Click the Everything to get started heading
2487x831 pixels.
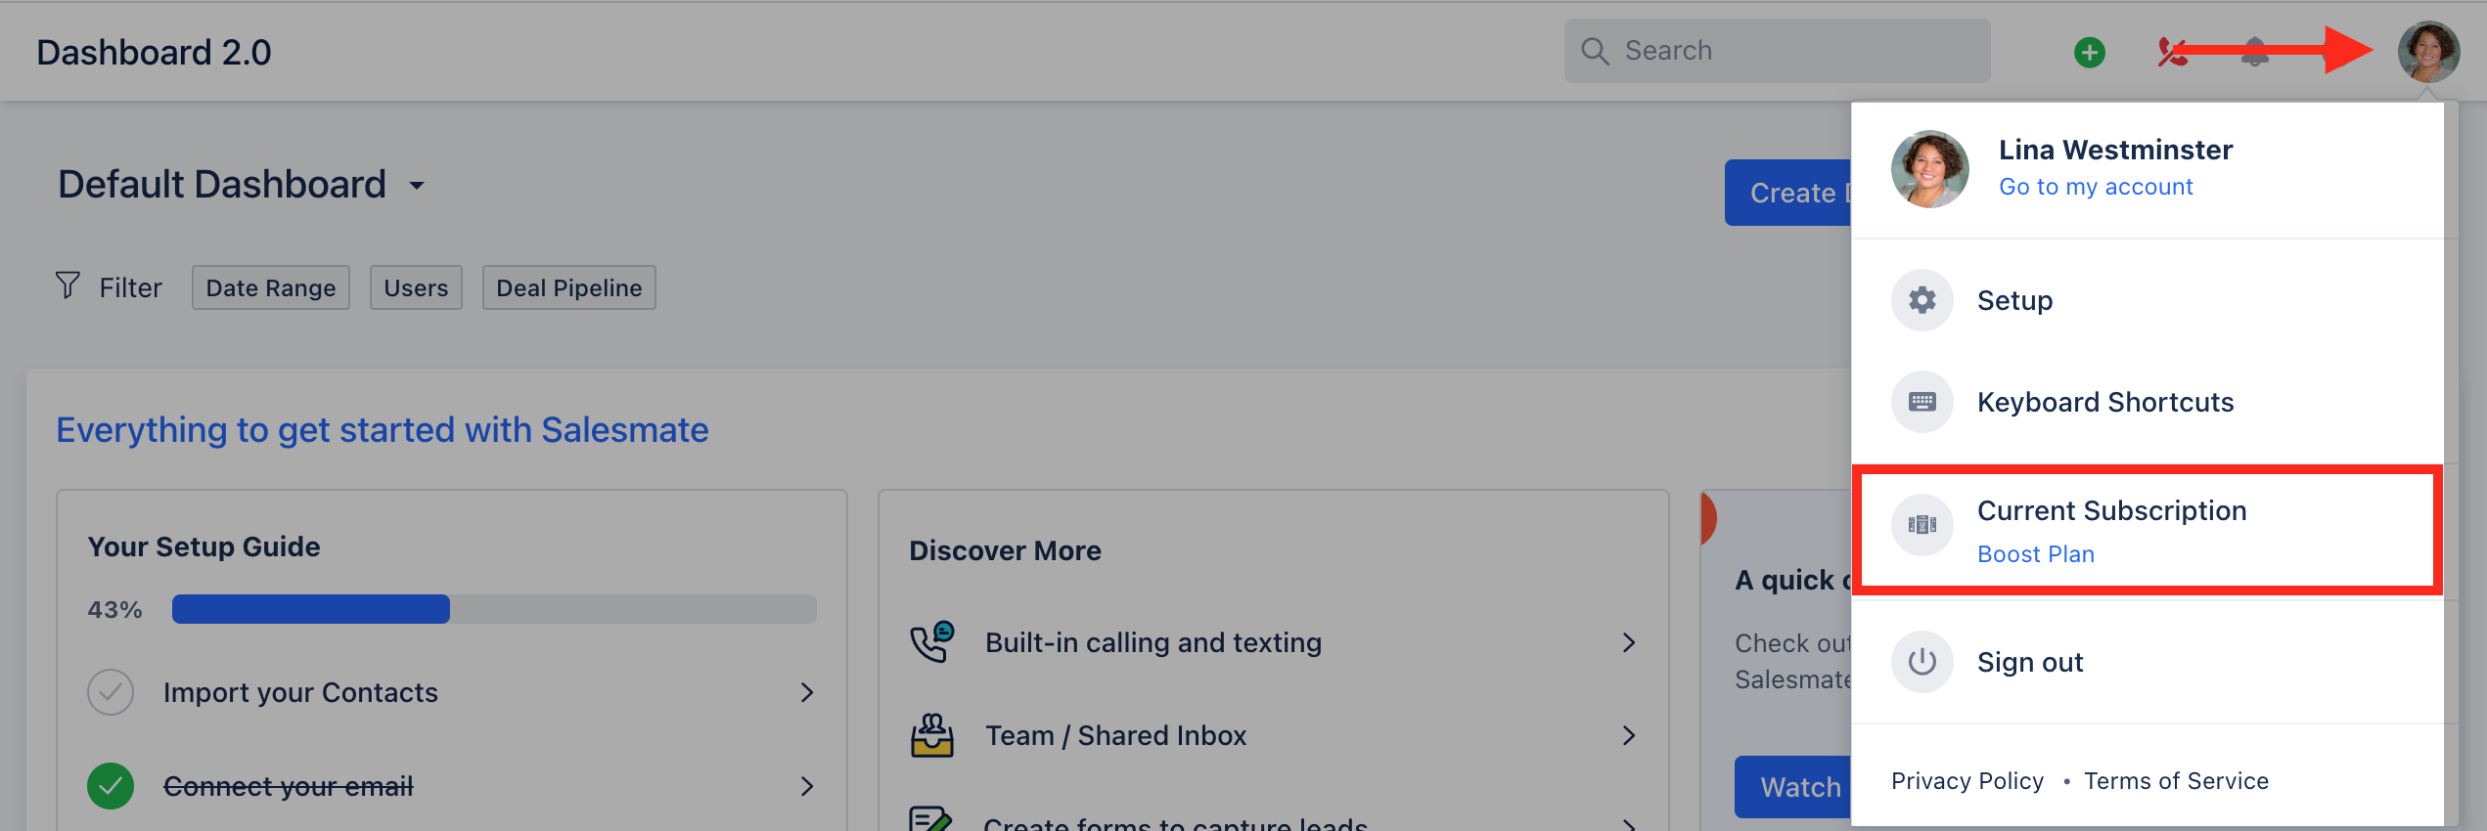382,430
